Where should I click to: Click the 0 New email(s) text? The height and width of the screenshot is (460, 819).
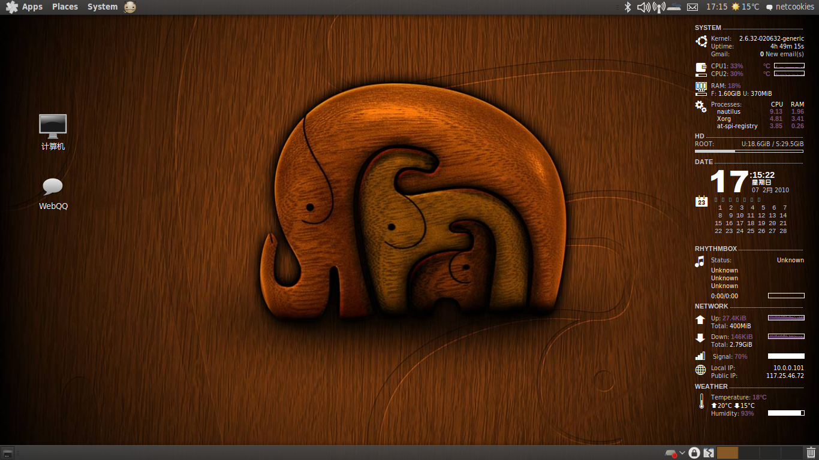(x=782, y=54)
